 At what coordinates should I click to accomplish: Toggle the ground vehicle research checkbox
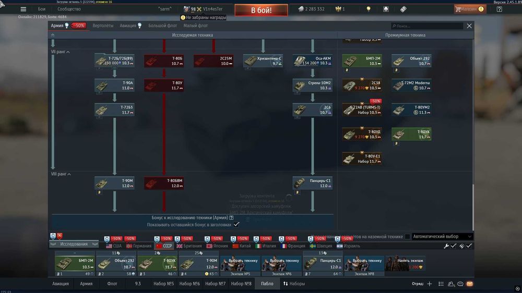click(407, 237)
